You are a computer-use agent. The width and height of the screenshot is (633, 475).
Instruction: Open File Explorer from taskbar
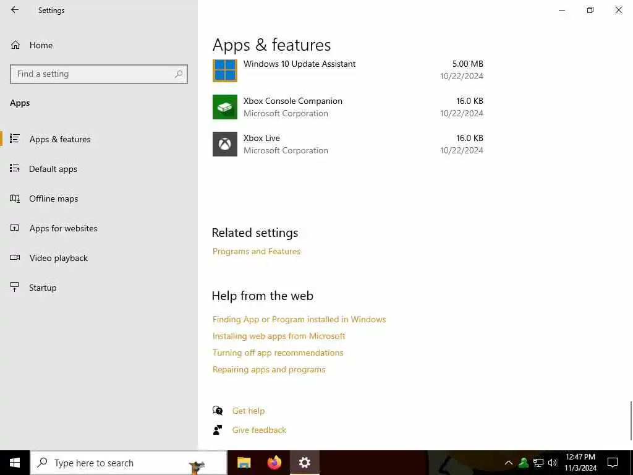click(x=244, y=463)
